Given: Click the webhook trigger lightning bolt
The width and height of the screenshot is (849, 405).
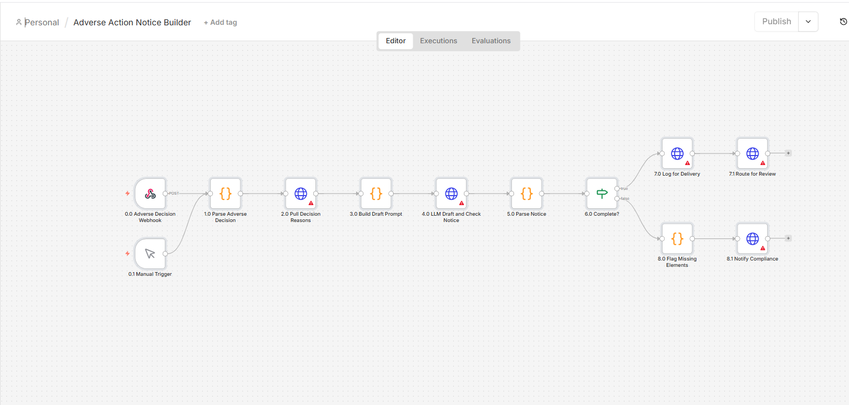Looking at the screenshot, I should click(x=127, y=194).
